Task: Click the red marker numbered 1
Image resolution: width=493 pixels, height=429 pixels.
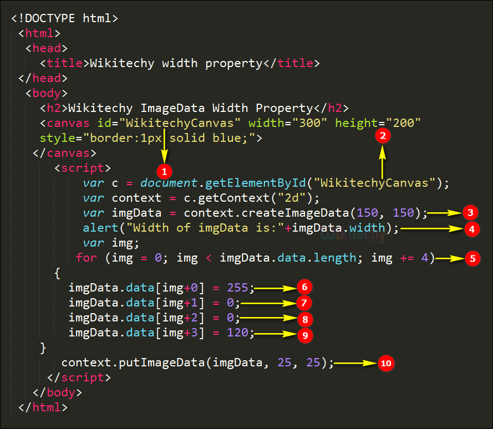Action: (164, 168)
